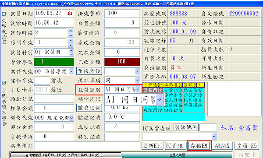The image size is (263, 158).
Task: Focus the 掛號費用 input field
Action: 122,14
